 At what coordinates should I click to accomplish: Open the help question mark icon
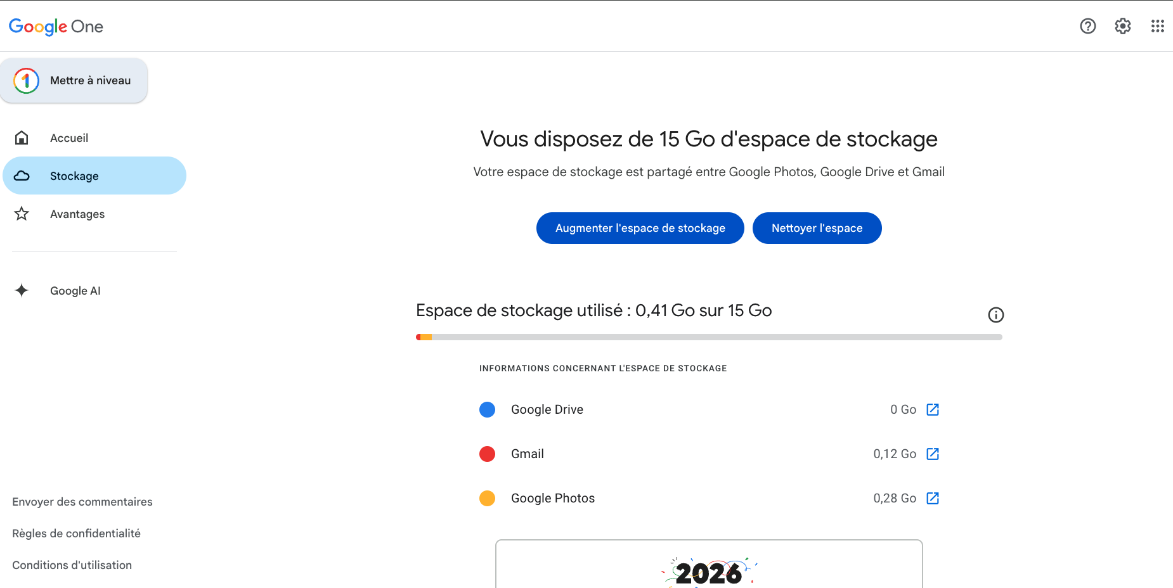pos(1087,26)
